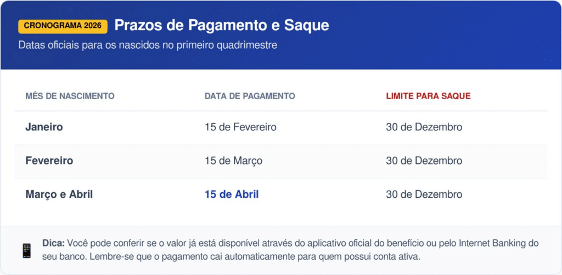Select the Fevereiro birth month row label

click(49, 161)
